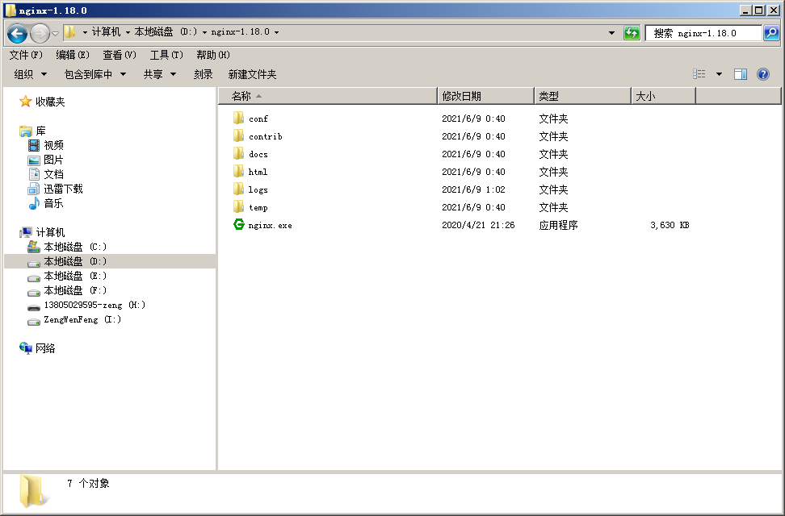
Task: Open the recent pages history arrow
Action: coord(55,34)
